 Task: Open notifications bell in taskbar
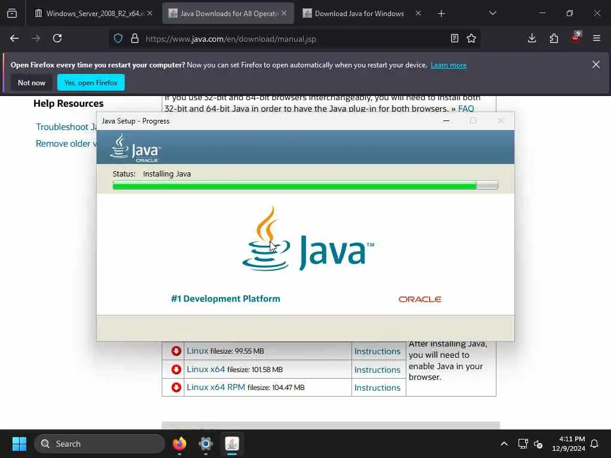coord(595,444)
